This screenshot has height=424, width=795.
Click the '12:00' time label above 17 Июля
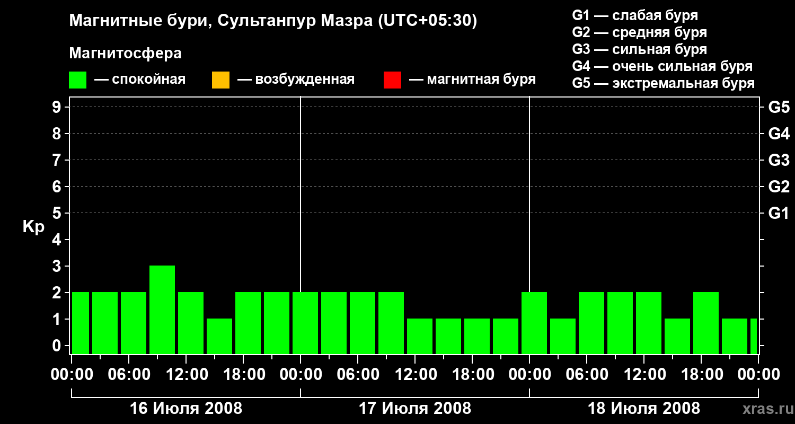(x=415, y=375)
